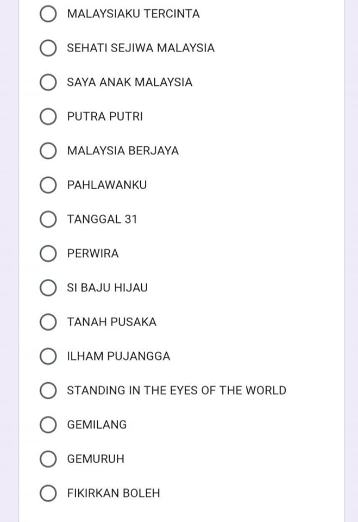The height and width of the screenshot is (522, 358).
Task: Click the GEMILANG label text
Action: (97, 425)
